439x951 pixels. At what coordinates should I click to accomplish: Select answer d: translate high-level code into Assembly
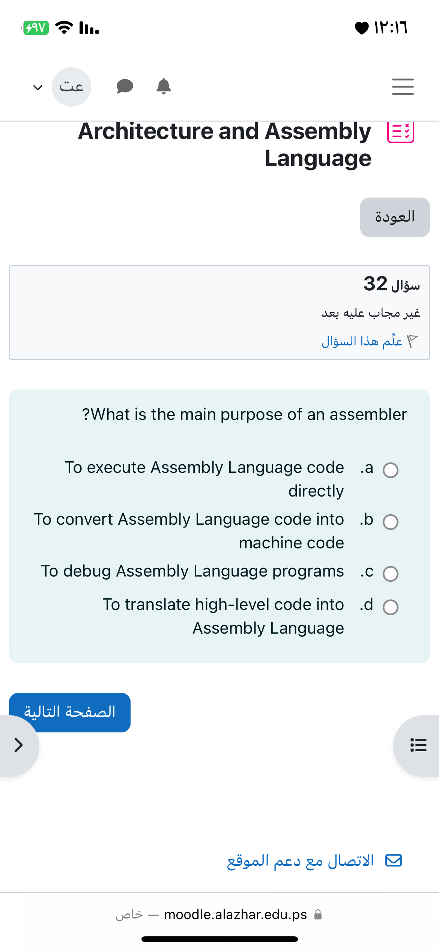[391, 607]
